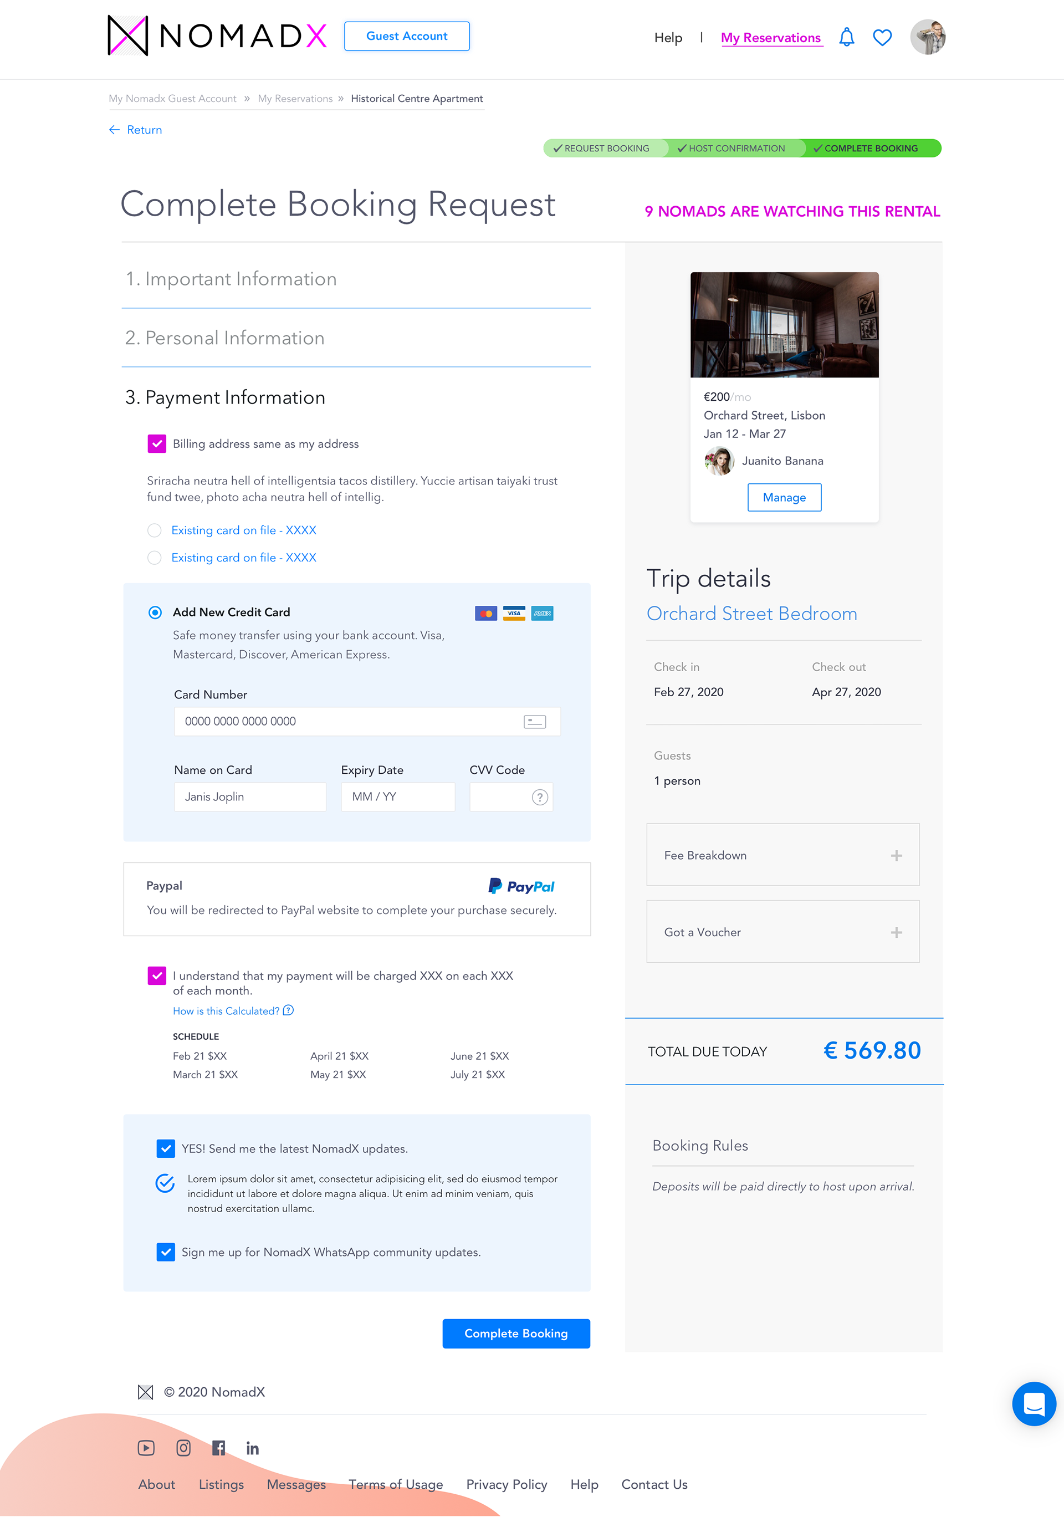Open Messages in the footer
The image size is (1064, 1517).
click(x=296, y=1485)
